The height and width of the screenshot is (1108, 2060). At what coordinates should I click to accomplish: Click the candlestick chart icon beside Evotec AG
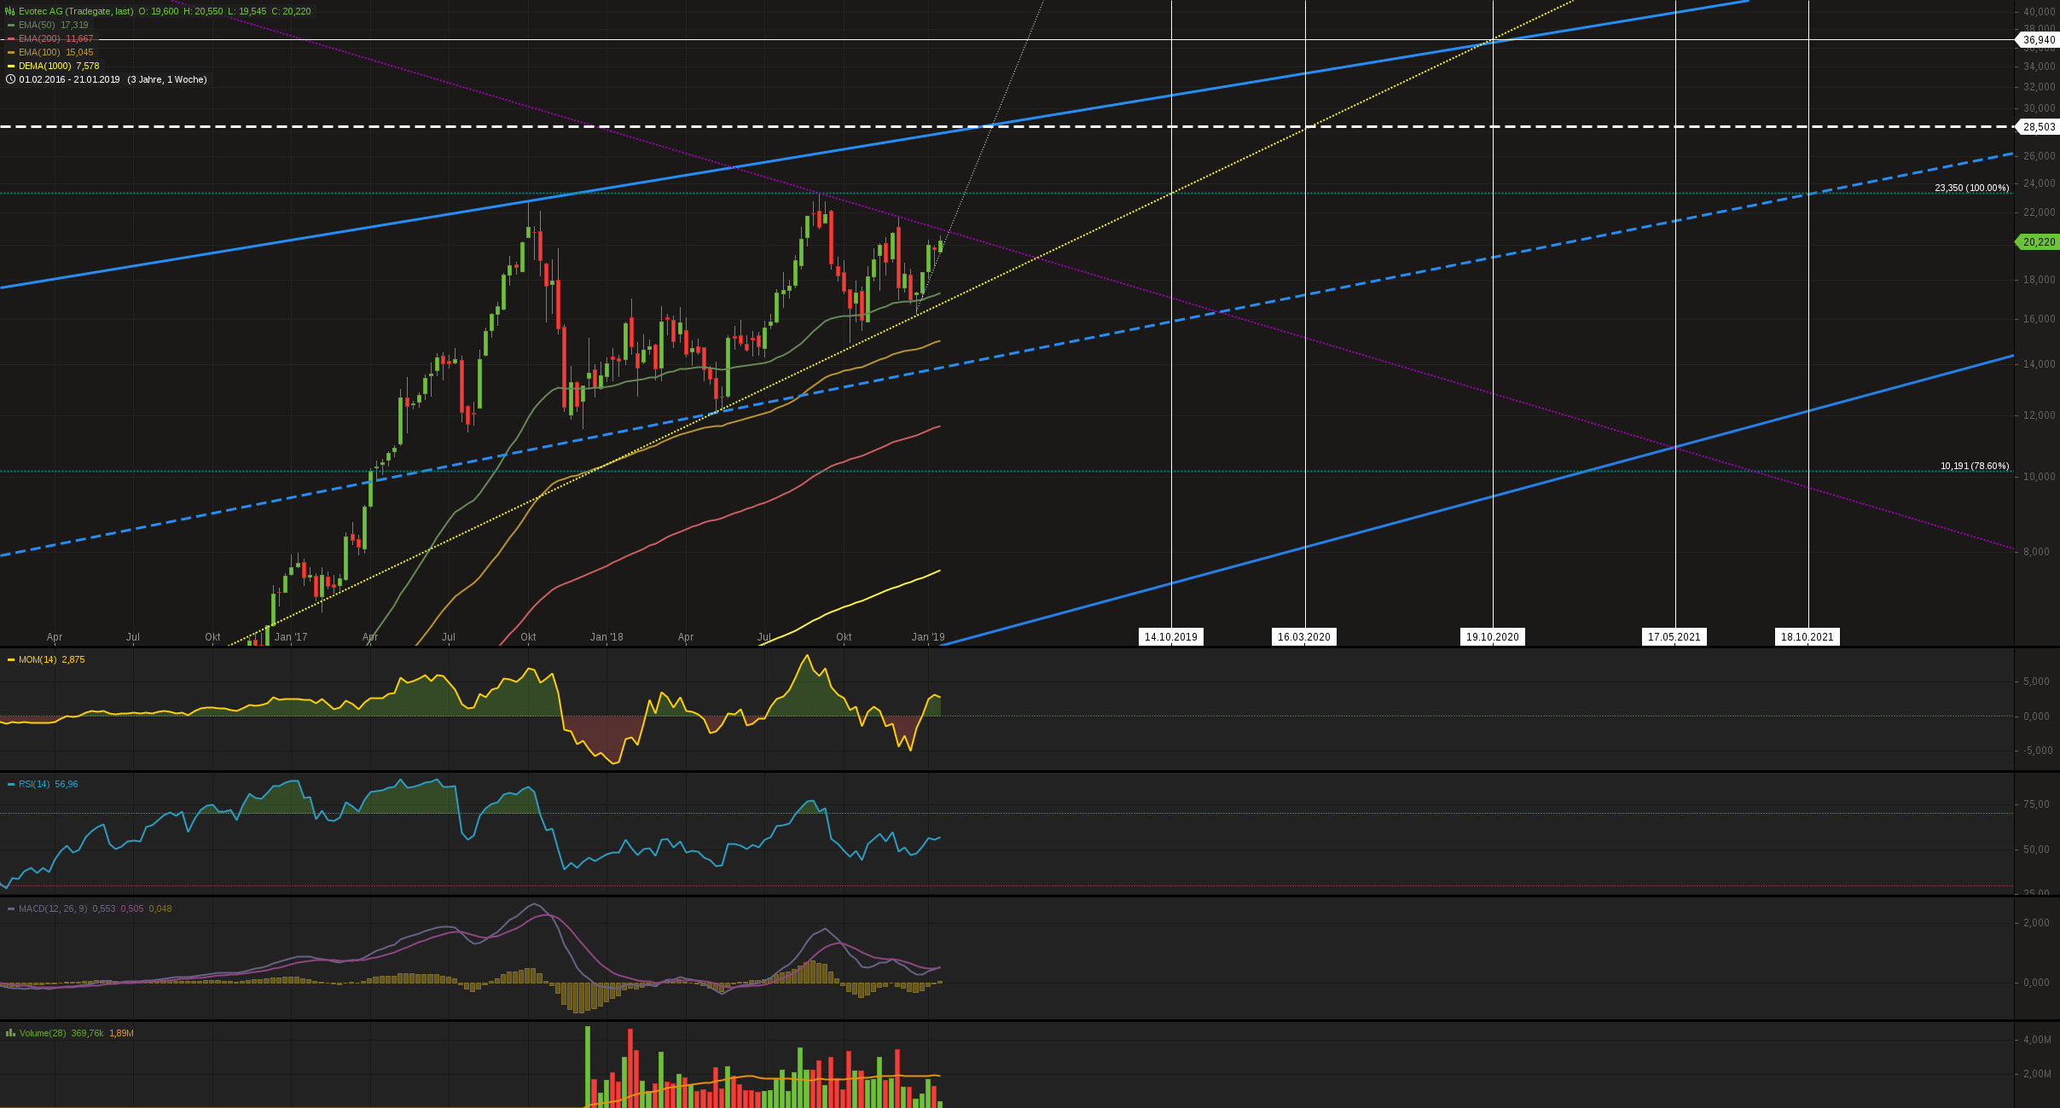[9, 11]
